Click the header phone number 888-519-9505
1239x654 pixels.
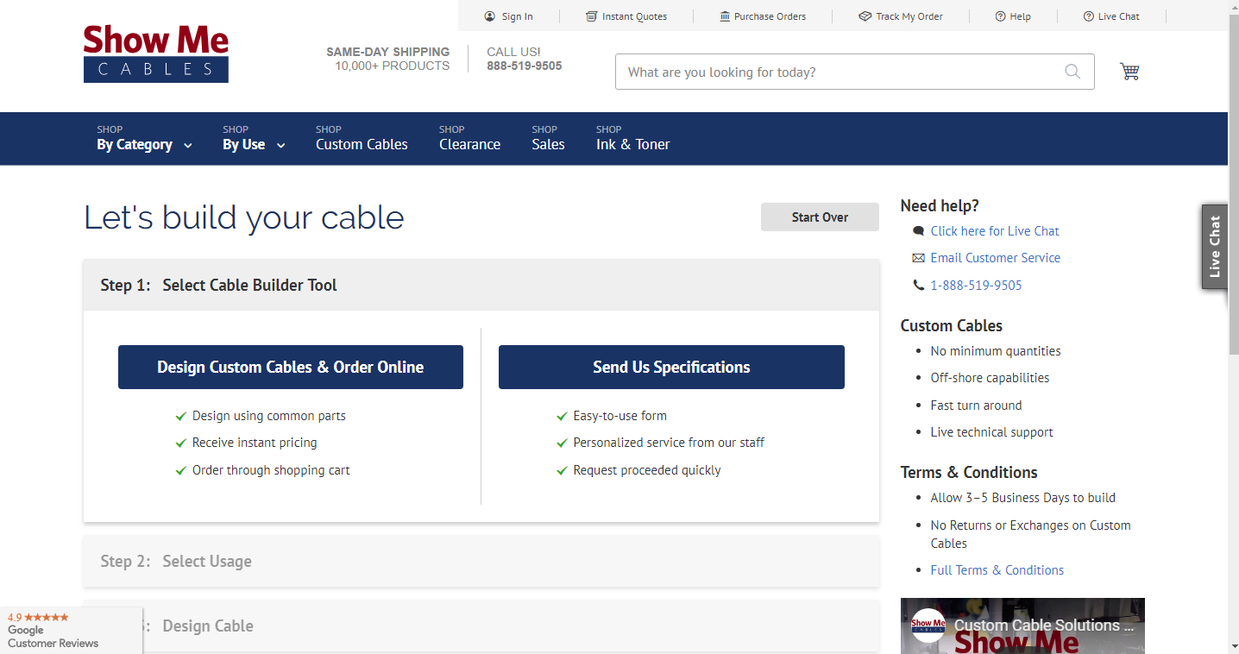pyautogui.click(x=524, y=66)
